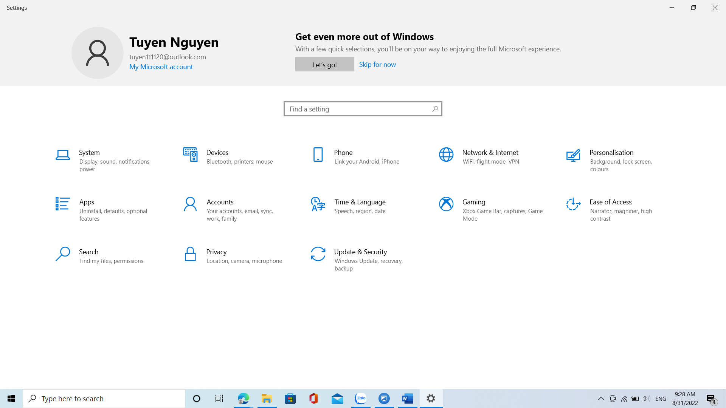Click the Apps list icon
726x408 pixels.
coord(62,204)
